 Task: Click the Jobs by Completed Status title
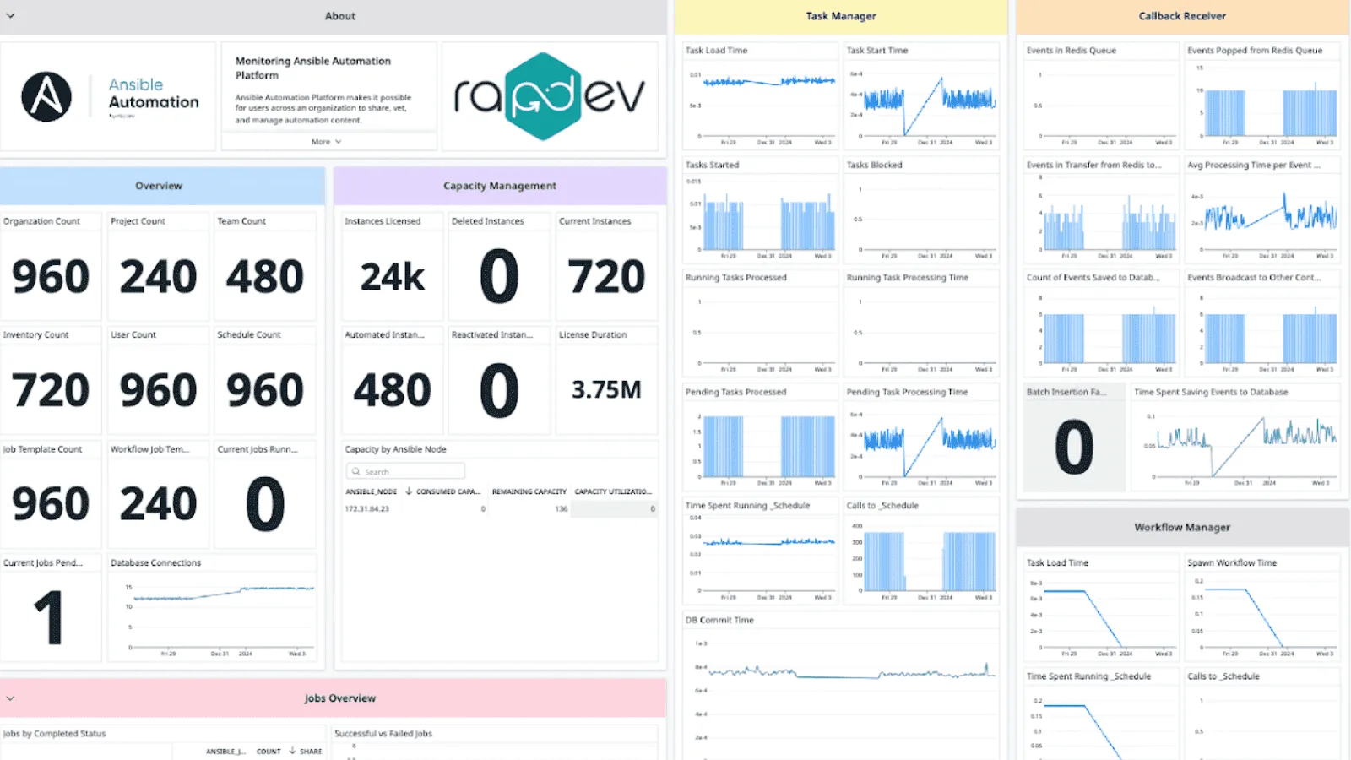(54, 734)
